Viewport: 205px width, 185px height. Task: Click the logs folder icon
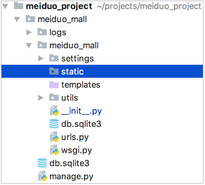pyautogui.click(x=42, y=32)
